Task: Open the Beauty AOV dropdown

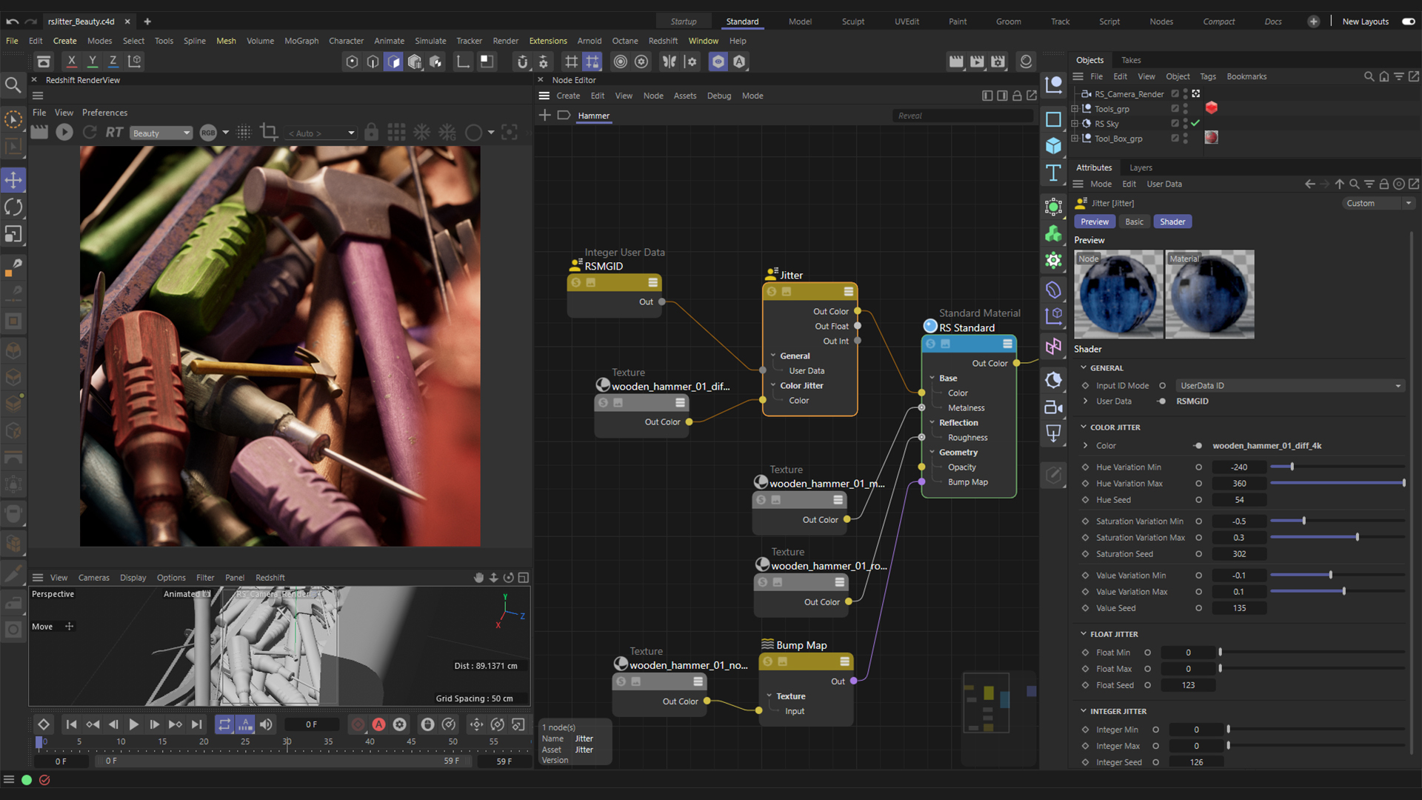Action: [x=161, y=133]
